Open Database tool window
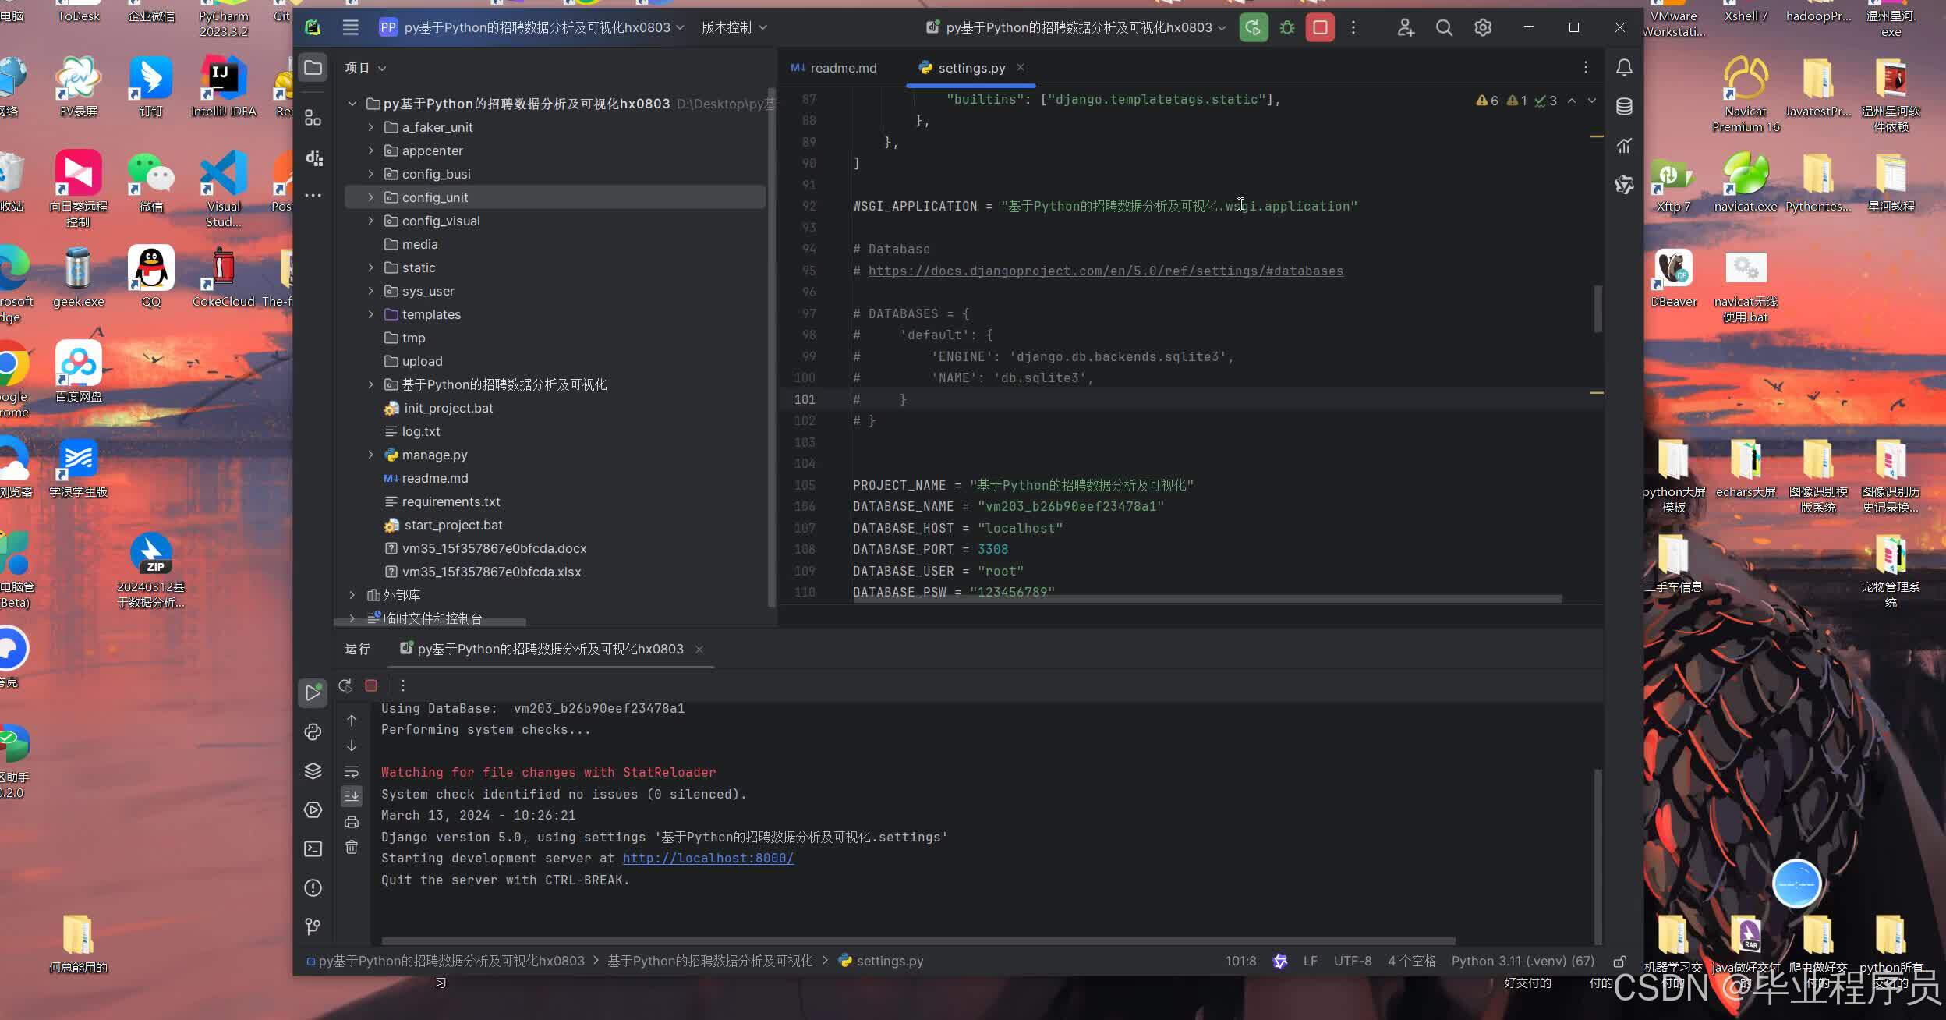The height and width of the screenshot is (1020, 1946). tap(1624, 107)
